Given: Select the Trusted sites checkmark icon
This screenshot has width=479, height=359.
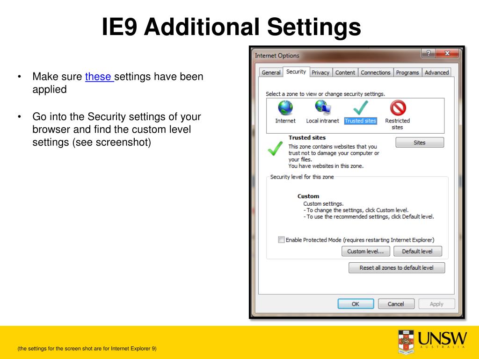Looking at the screenshot, I should click(361, 108).
